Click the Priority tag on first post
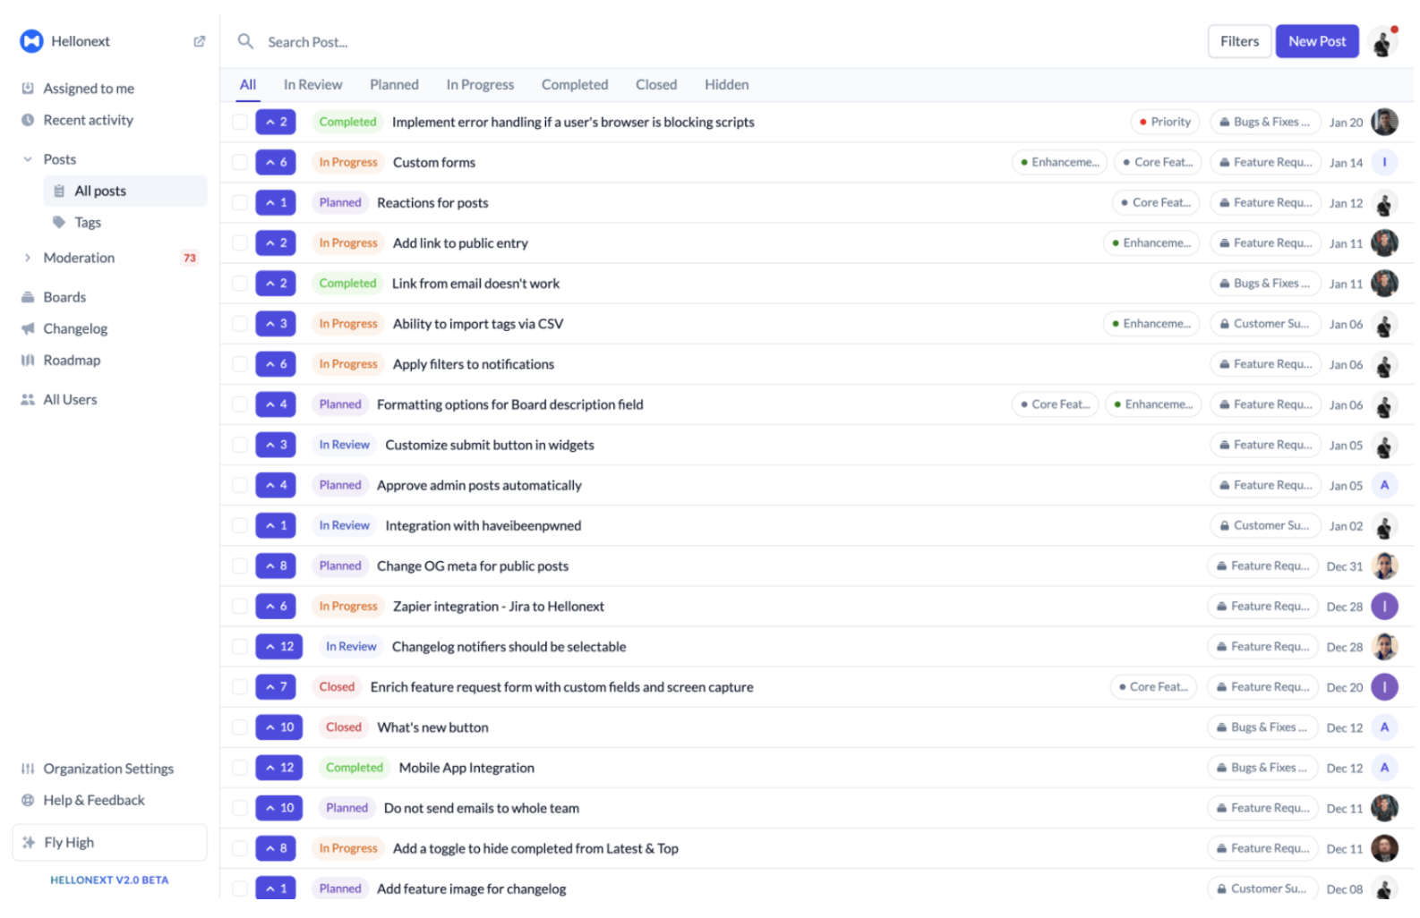1420x918 pixels. 1165,122
